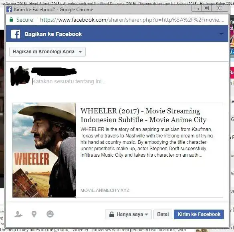Viewport: 234px width, 232px height.
Task: Click the tag friends icon
Action: [x=18, y=214]
